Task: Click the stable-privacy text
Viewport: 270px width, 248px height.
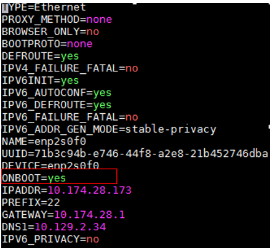Action: (171, 129)
